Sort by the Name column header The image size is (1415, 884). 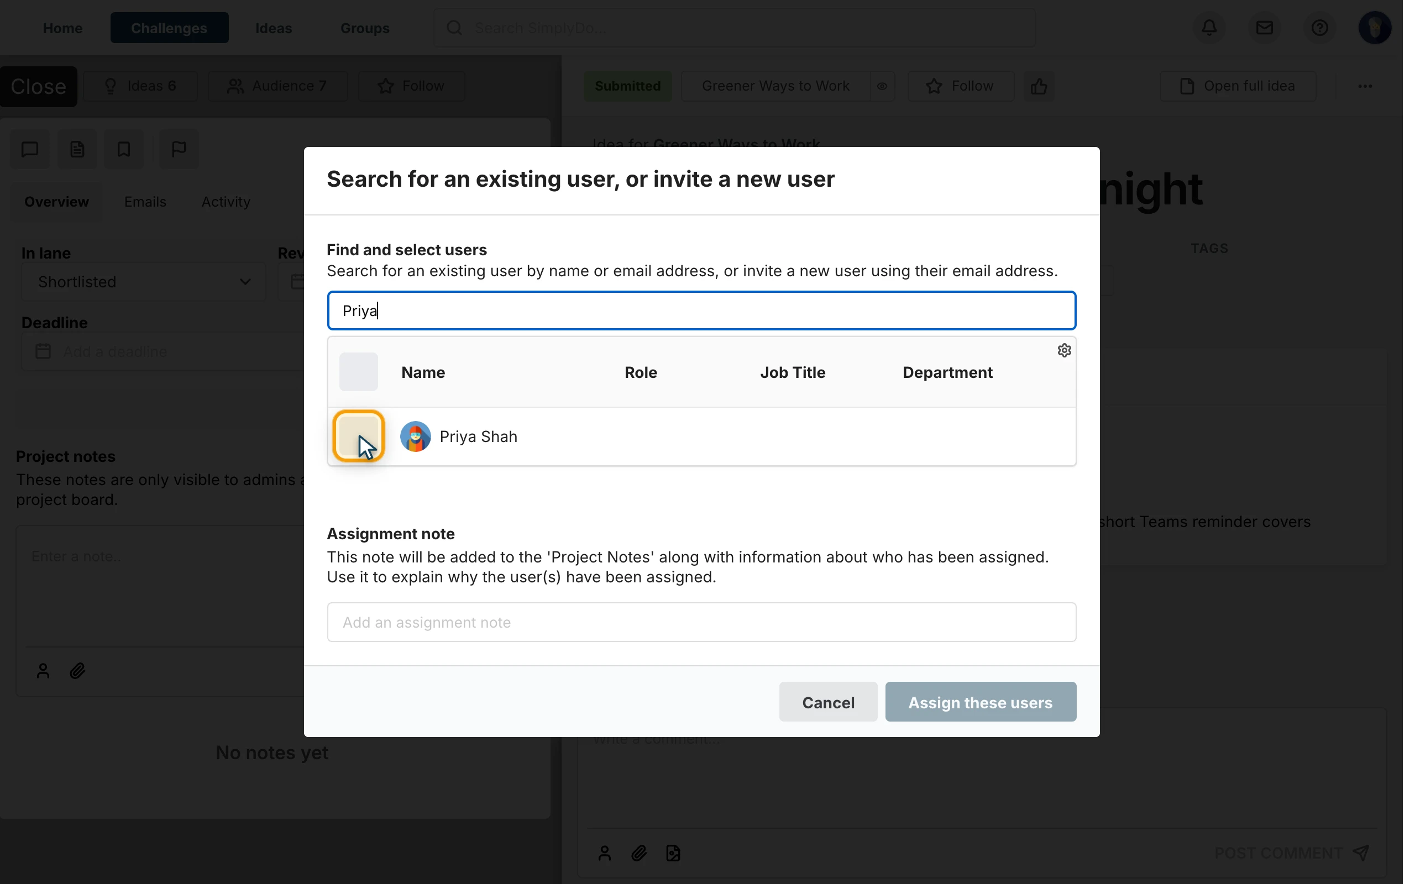(423, 372)
